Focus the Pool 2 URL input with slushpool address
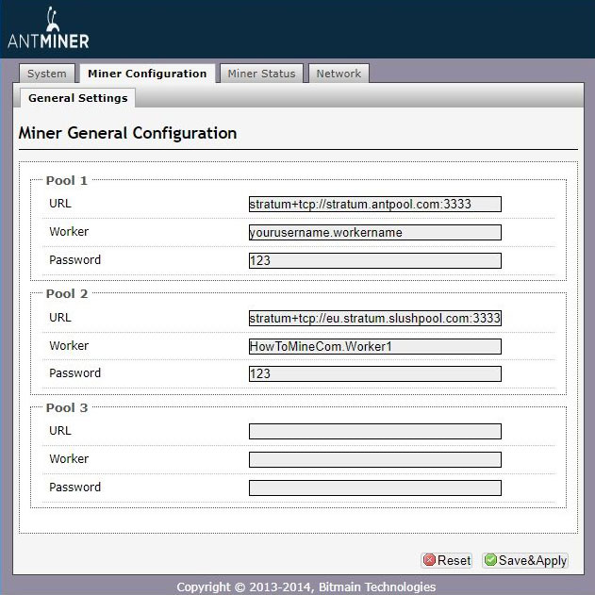The height and width of the screenshot is (595, 595). [x=375, y=318]
